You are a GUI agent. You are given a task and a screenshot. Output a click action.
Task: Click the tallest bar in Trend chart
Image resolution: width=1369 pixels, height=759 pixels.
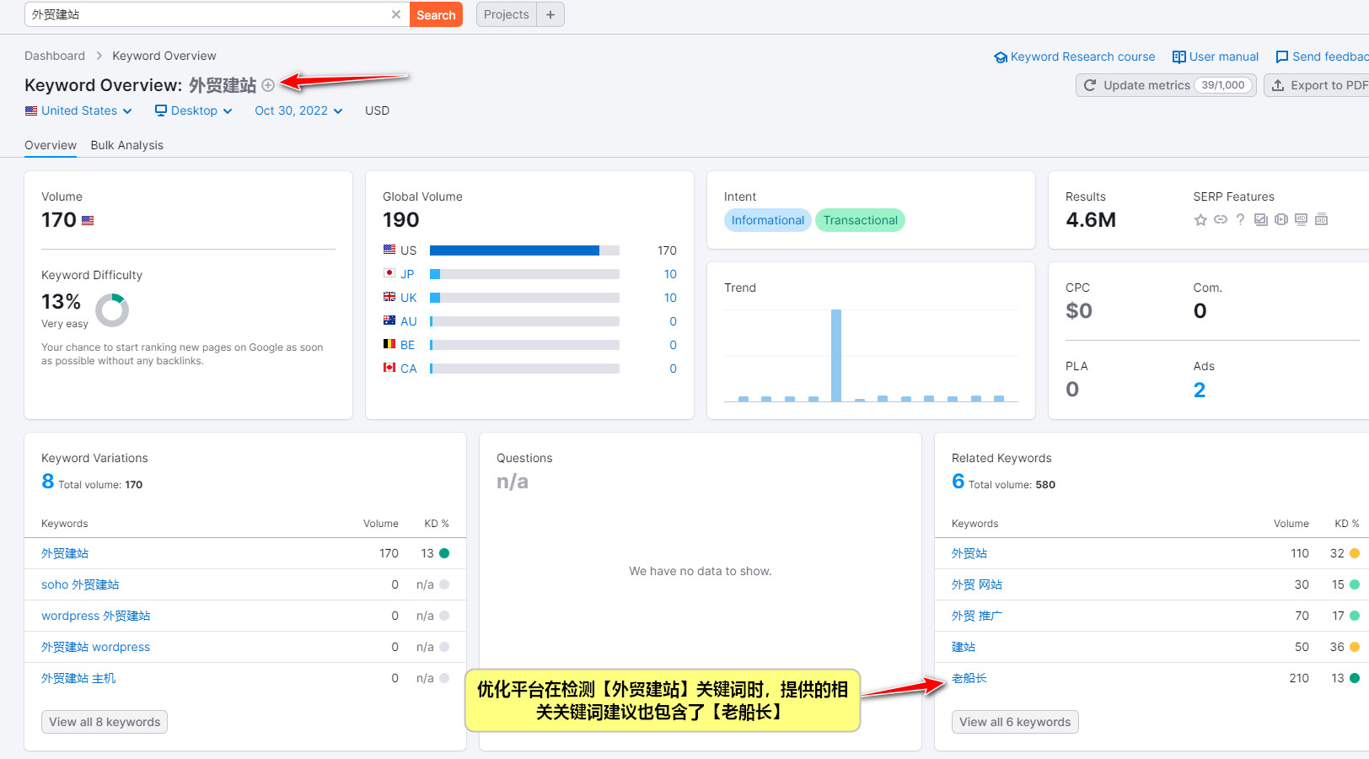[836, 355]
